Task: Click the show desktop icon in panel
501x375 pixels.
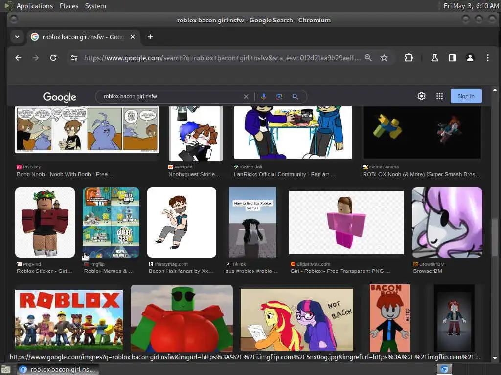Action: click(5, 369)
